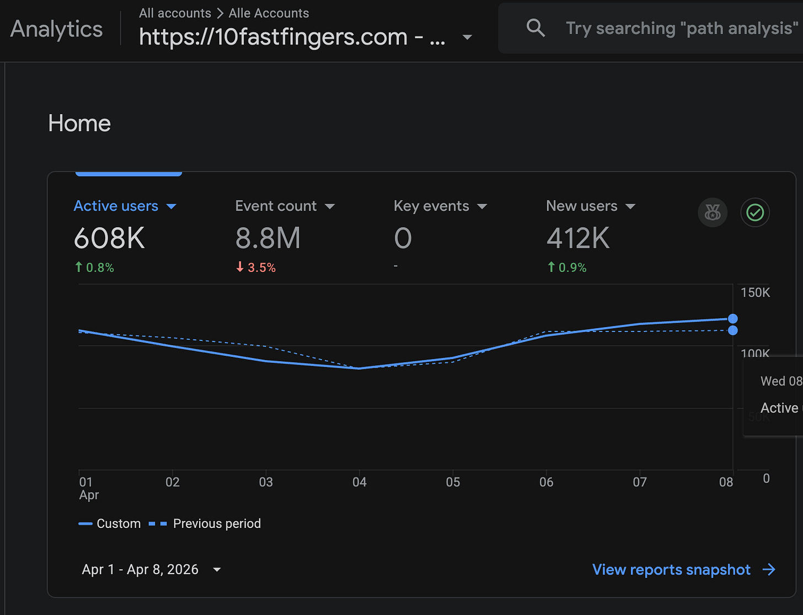The width and height of the screenshot is (803, 615).
Task: Click the Previous period legend entry
Action: tap(205, 523)
